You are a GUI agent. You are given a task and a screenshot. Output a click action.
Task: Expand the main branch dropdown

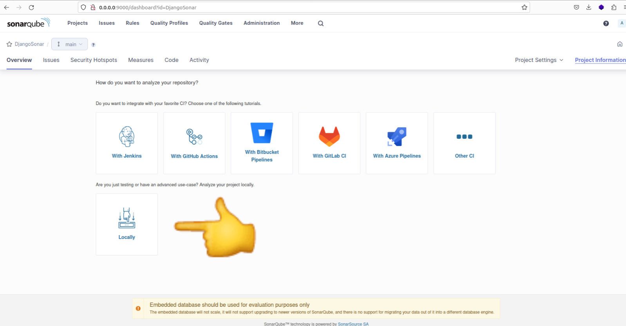pos(70,44)
